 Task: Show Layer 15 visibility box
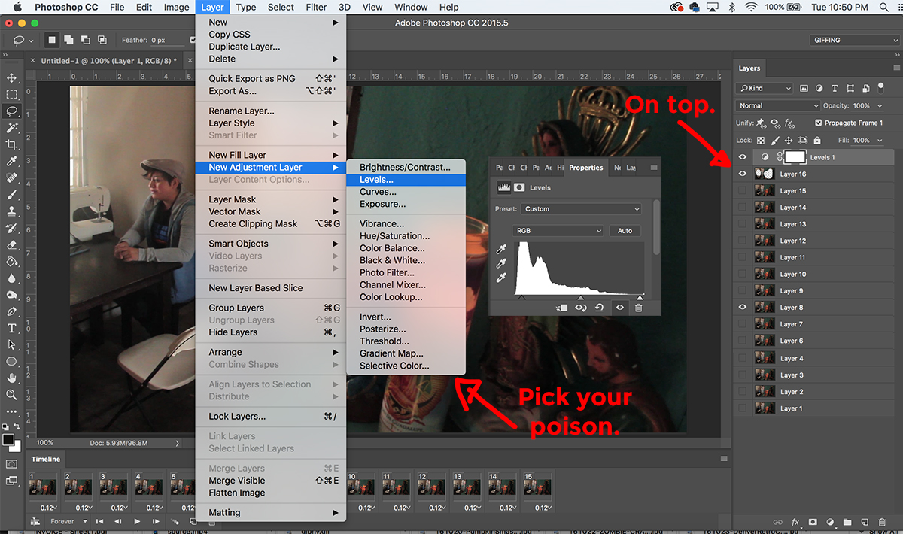[743, 191]
